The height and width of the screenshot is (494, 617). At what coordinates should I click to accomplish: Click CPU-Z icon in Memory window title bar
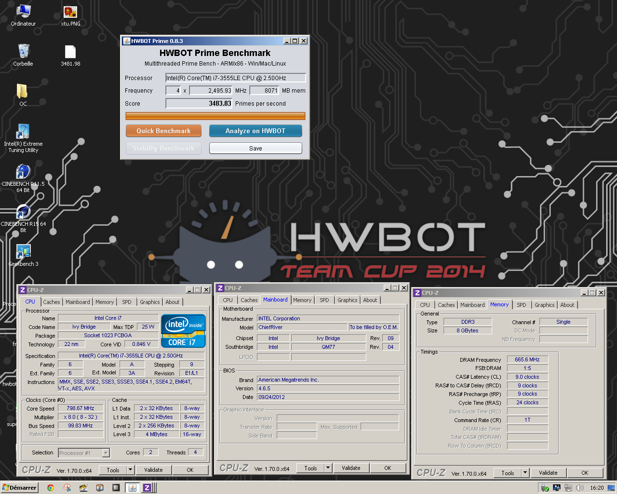417,293
